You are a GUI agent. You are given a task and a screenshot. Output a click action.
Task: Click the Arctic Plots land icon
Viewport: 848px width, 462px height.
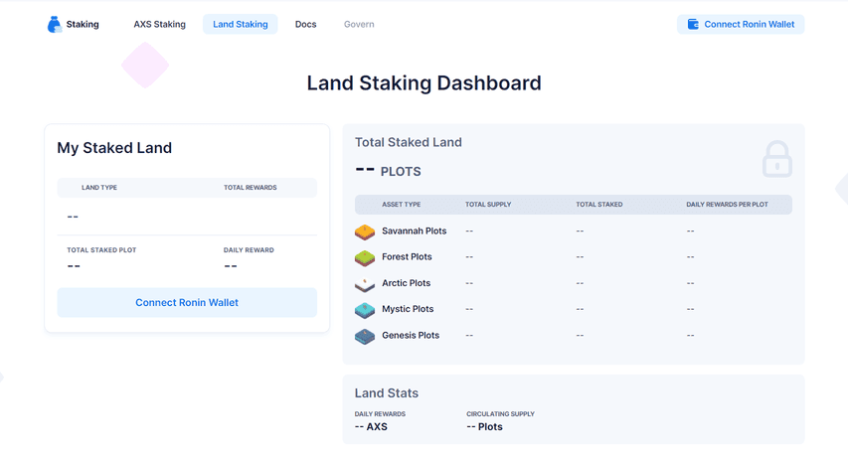click(x=365, y=284)
